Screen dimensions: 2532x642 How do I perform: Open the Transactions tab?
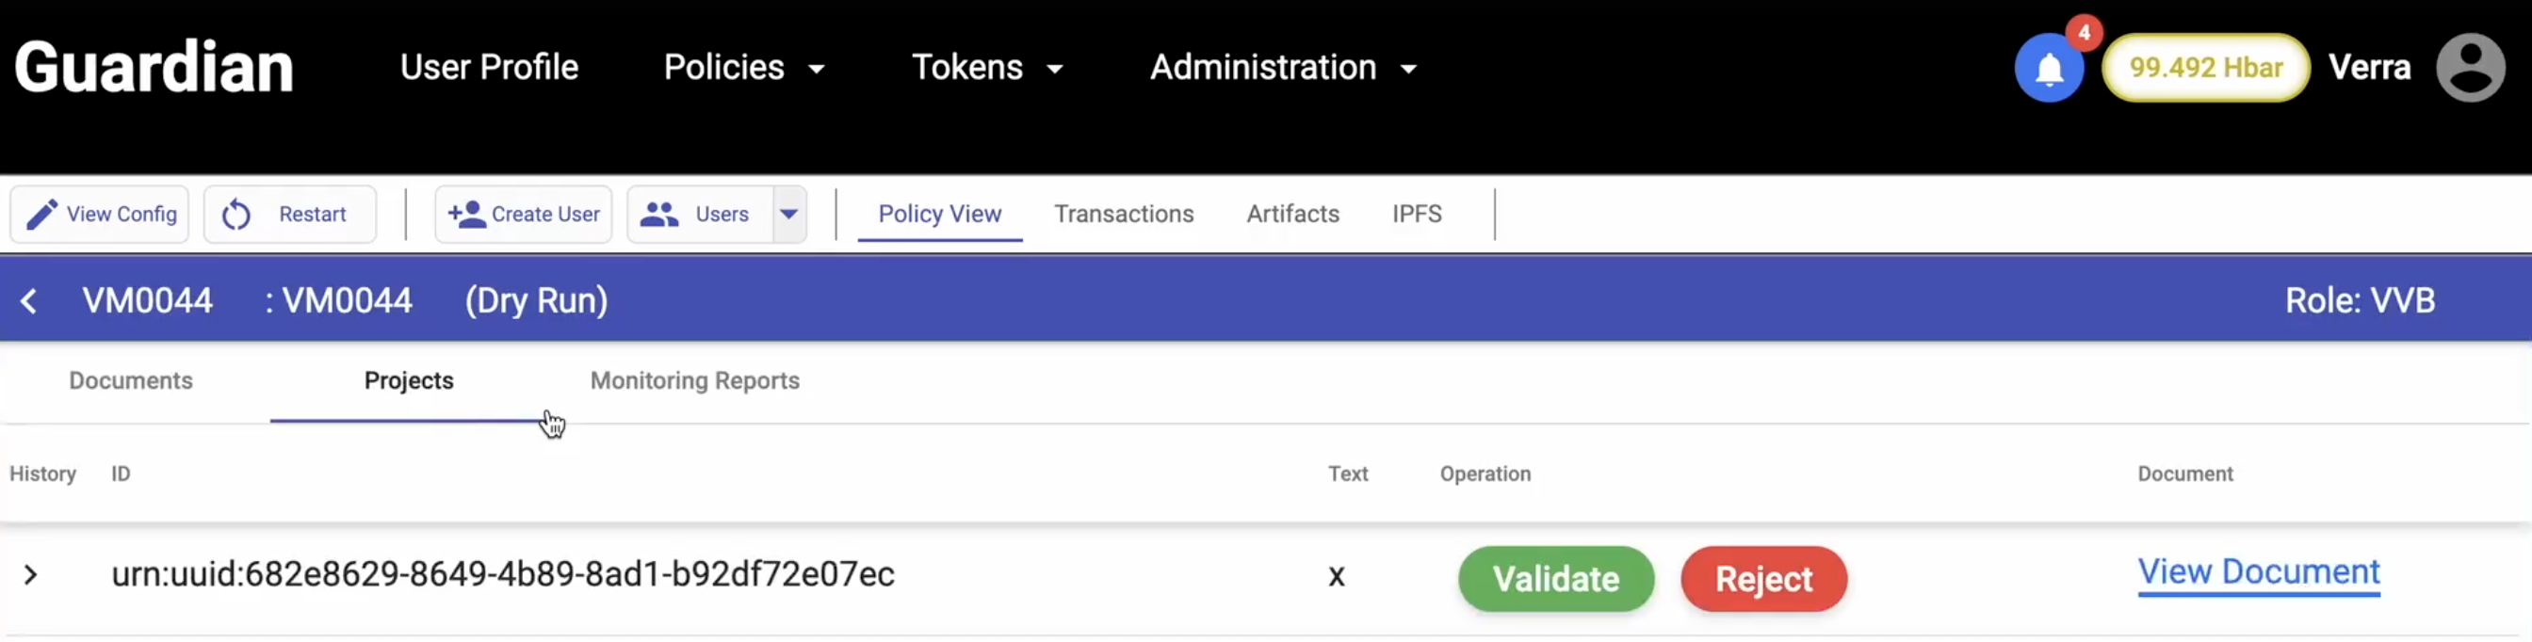coord(1124,214)
